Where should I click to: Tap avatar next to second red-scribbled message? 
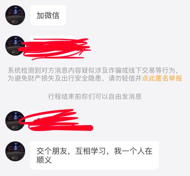tap(15, 121)
